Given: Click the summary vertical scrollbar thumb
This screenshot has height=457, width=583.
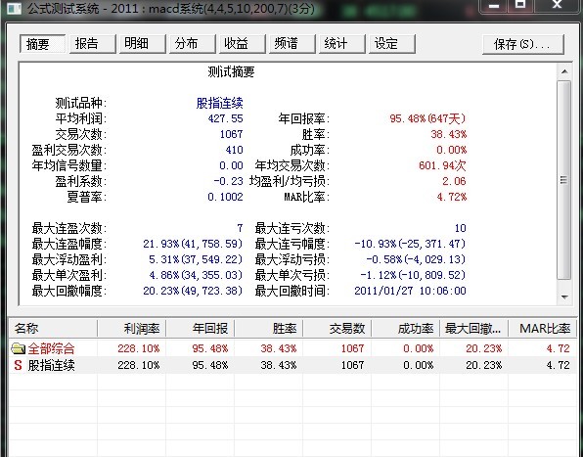Looking at the screenshot, I should click(x=564, y=180).
